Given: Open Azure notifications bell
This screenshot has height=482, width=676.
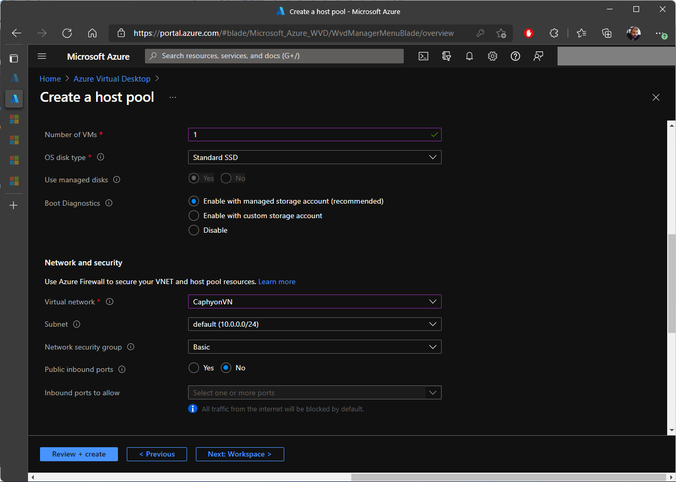Looking at the screenshot, I should (469, 56).
